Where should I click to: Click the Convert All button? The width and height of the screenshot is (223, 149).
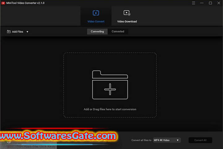coord(200,140)
